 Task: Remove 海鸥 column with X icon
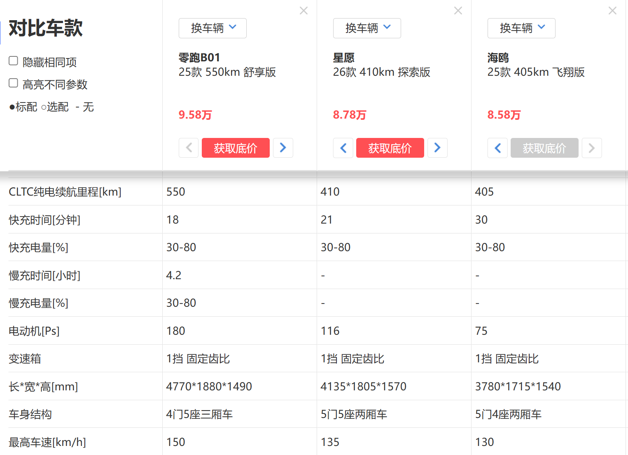coord(612,11)
